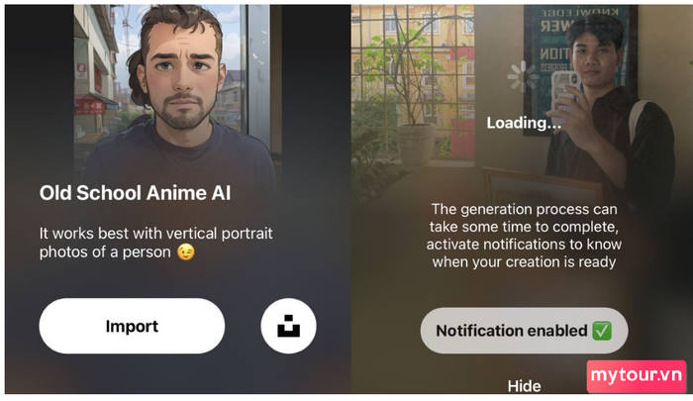Click the mytour.vn watermark logo
693x401 pixels.
pyautogui.click(x=637, y=376)
